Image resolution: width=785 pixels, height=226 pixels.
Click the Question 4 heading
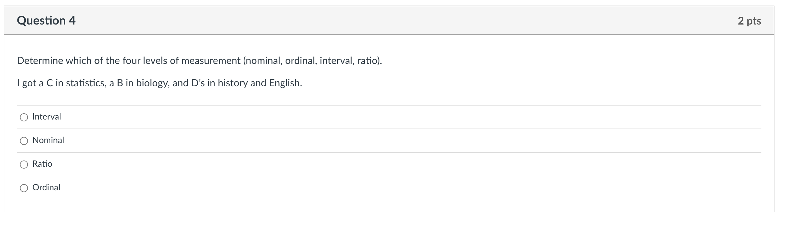click(x=46, y=20)
